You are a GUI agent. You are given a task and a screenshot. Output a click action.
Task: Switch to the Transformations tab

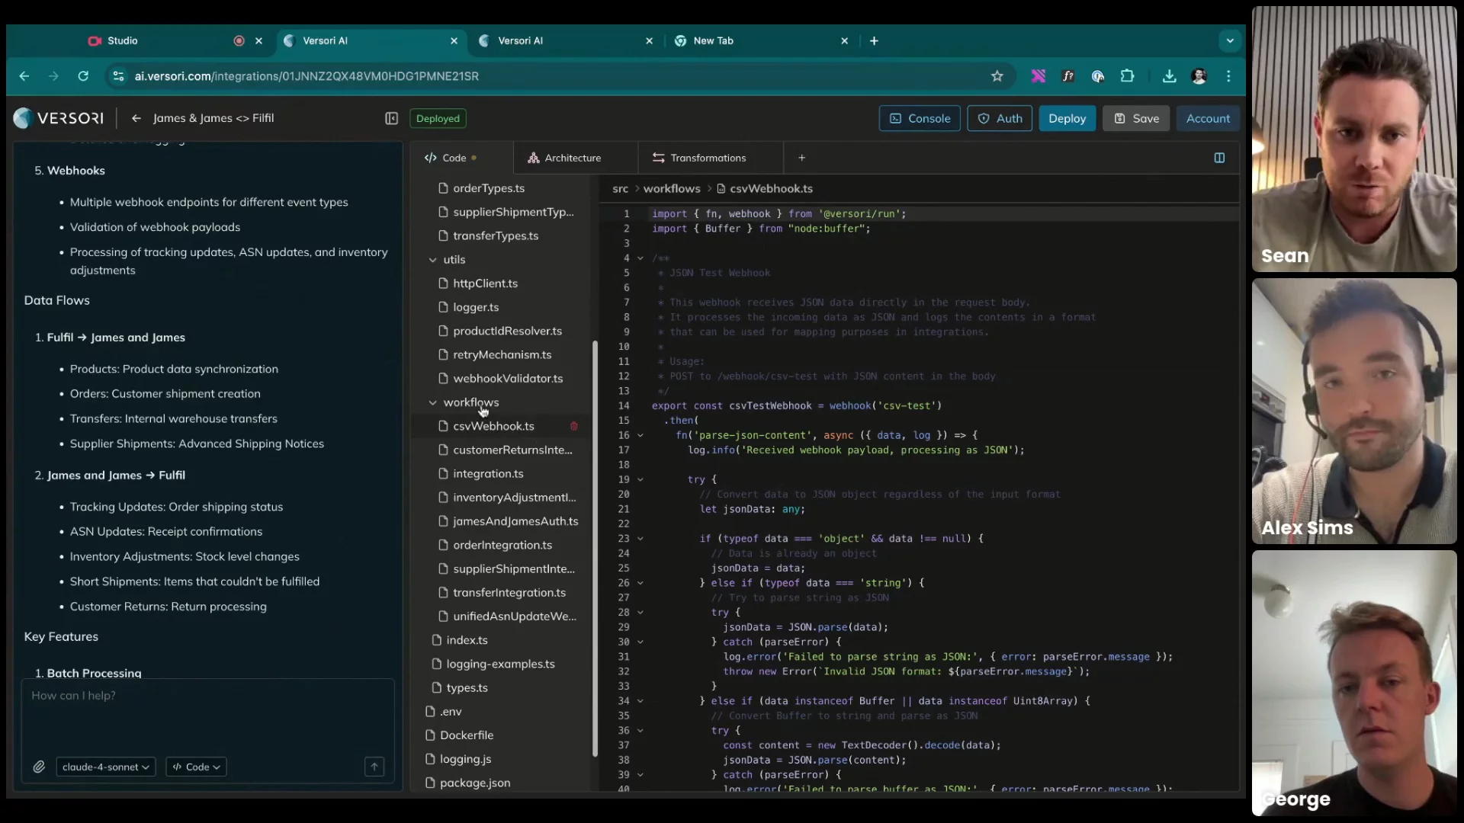tap(699, 158)
